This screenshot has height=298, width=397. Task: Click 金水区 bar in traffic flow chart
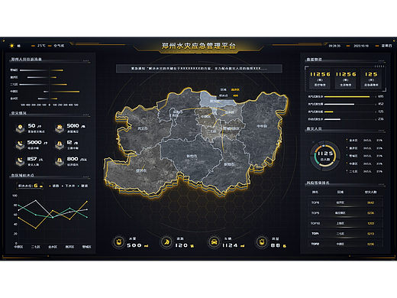(47, 99)
